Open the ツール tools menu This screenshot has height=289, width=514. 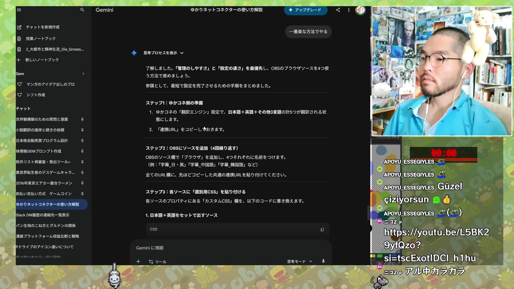[x=157, y=261]
